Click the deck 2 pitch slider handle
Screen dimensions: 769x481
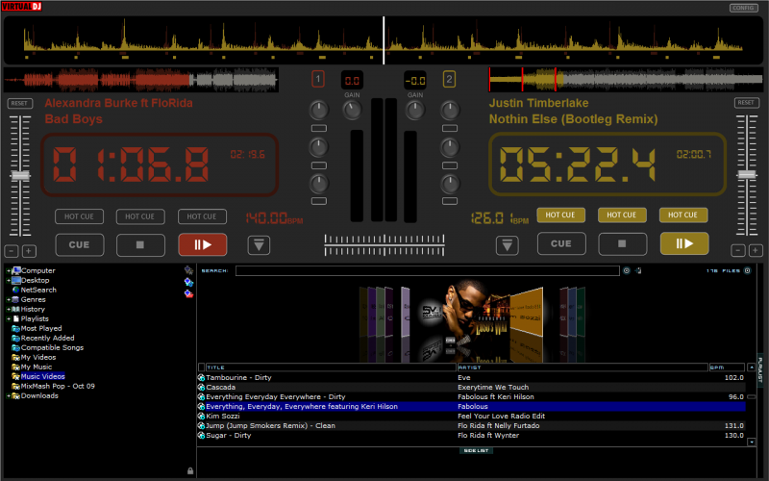tap(747, 175)
